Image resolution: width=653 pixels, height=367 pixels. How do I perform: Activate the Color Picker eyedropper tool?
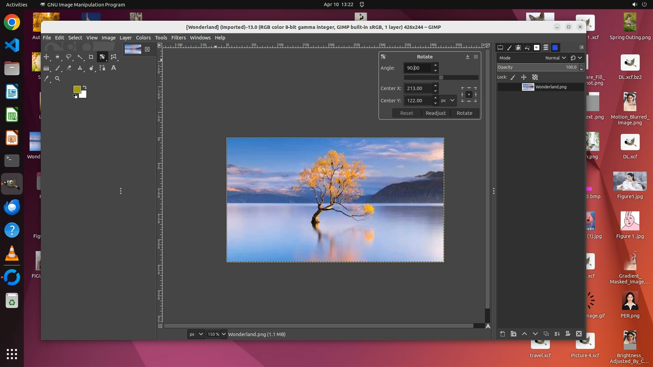47,78
